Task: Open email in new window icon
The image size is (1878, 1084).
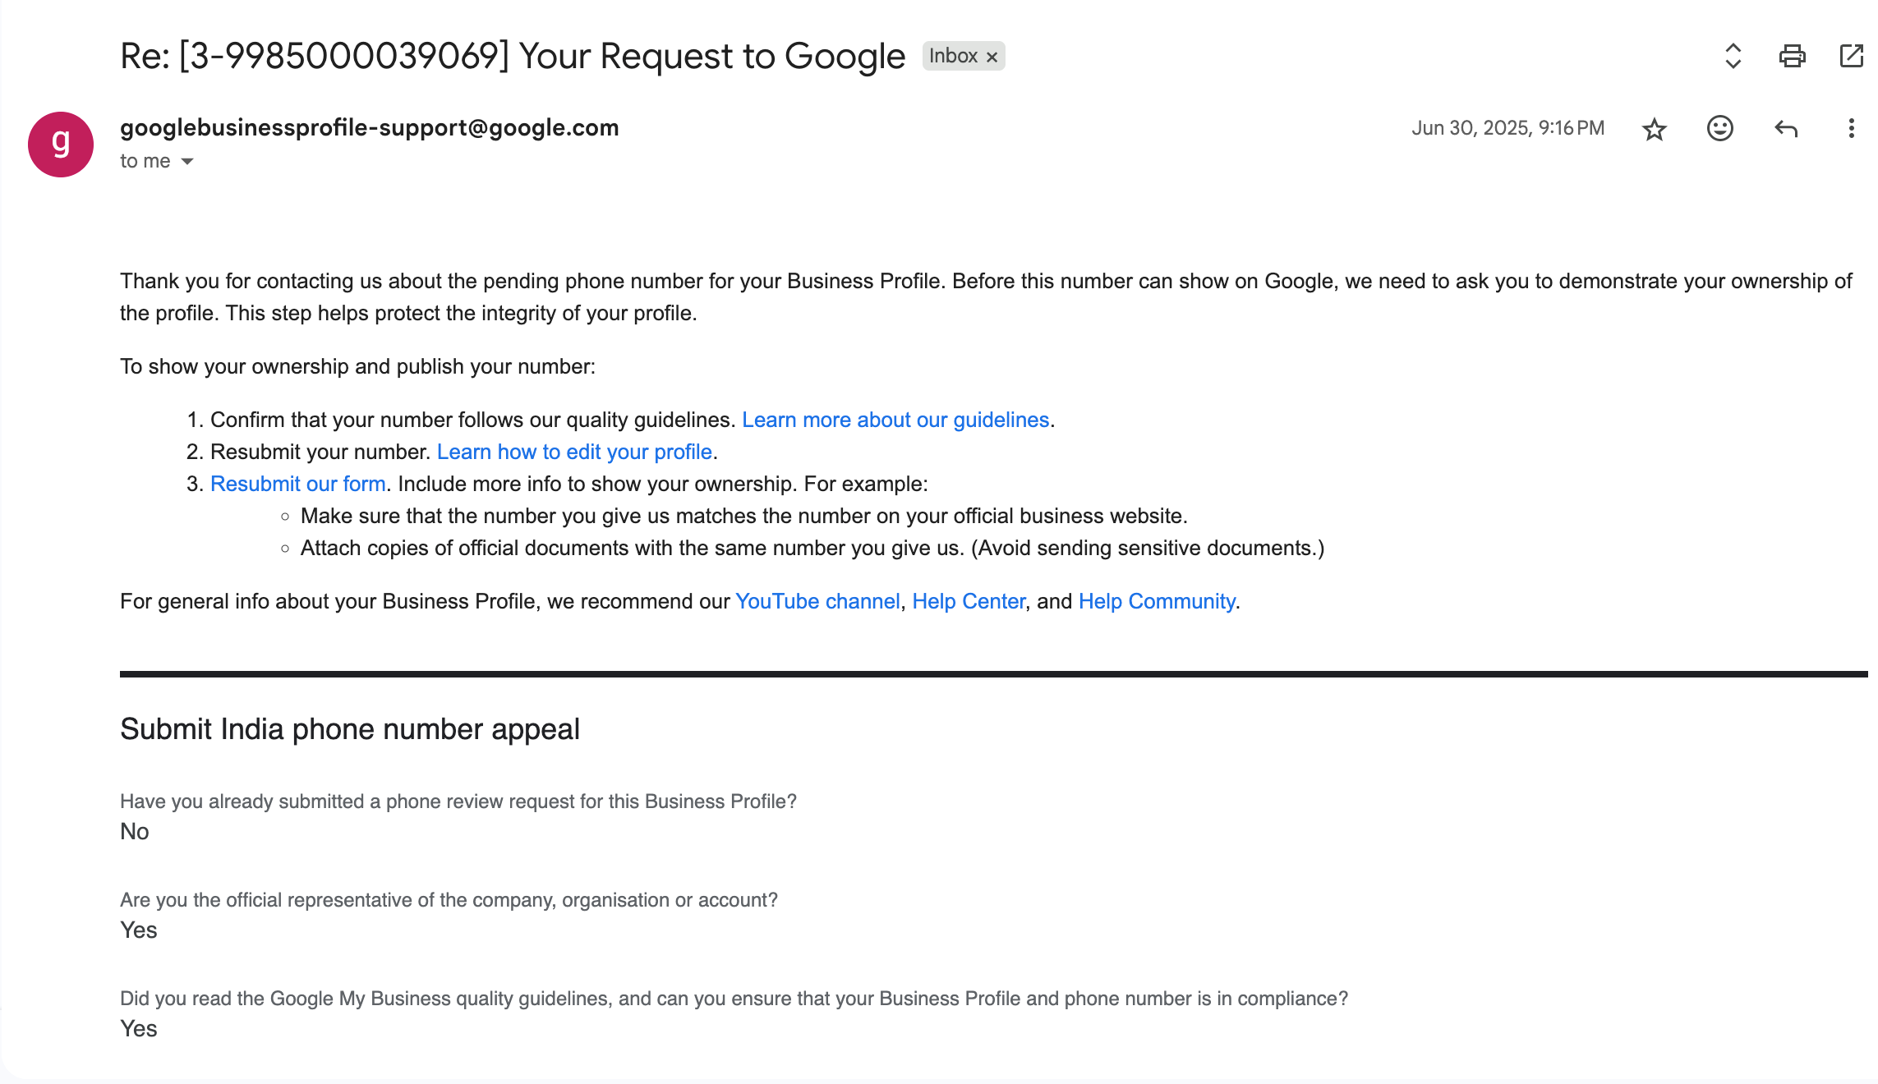Action: point(1851,56)
